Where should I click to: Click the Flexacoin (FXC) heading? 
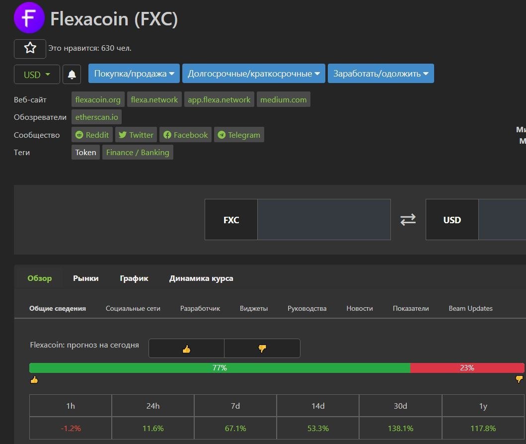114,18
